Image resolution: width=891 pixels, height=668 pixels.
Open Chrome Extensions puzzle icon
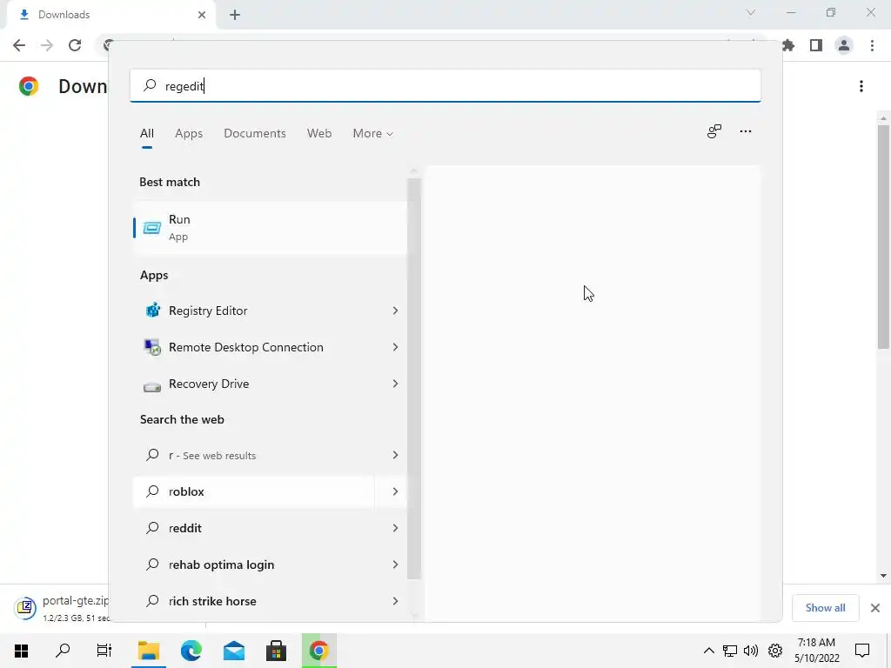pos(788,45)
